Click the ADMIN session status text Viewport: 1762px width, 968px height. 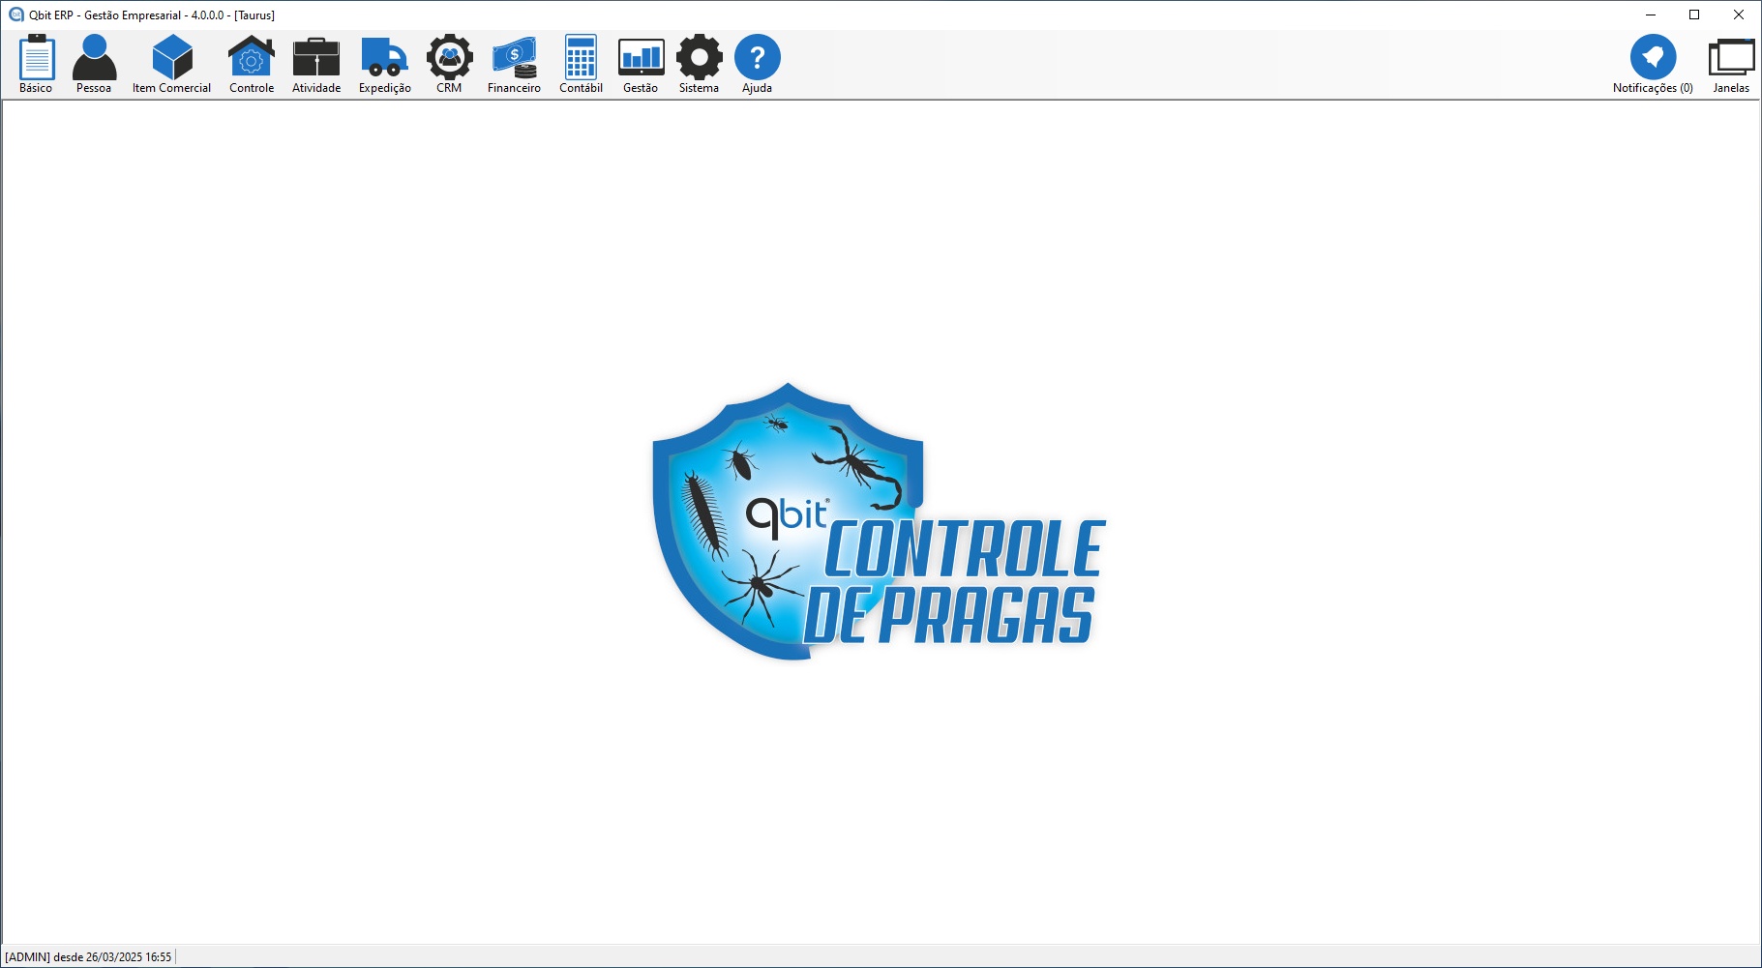tap(88, 957)
